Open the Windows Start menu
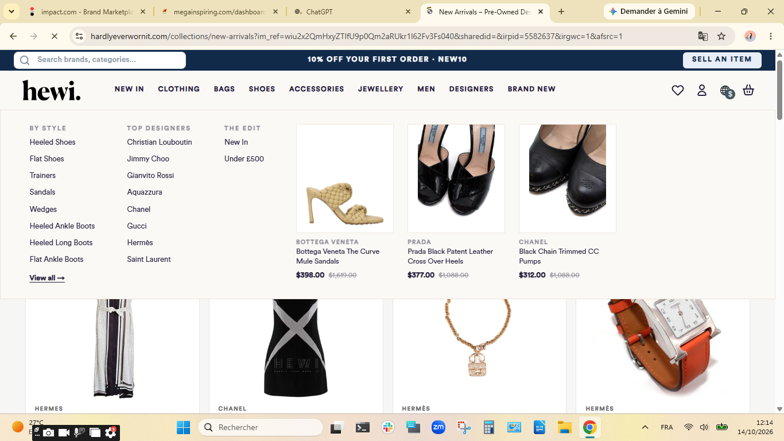This screenshot has height=441, width=784. click(183, 427)
